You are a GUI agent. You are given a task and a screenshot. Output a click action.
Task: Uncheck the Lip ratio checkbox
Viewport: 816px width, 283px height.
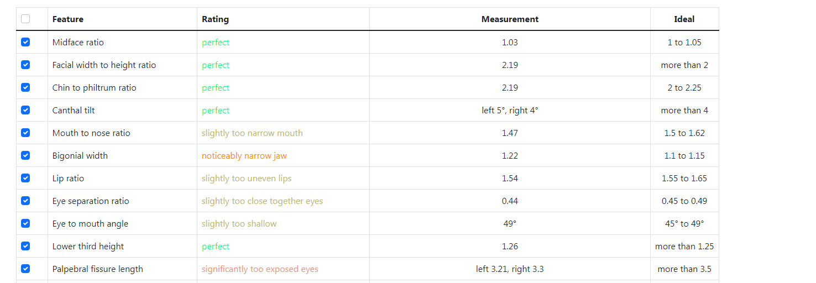click(25, 178)
